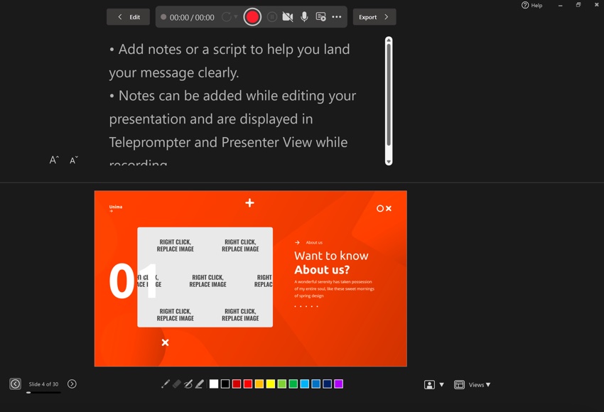The width and height of the screenshot is (604, 412).
Task: Click the slide preview thumbnail
Action: (x=251, y=278)
